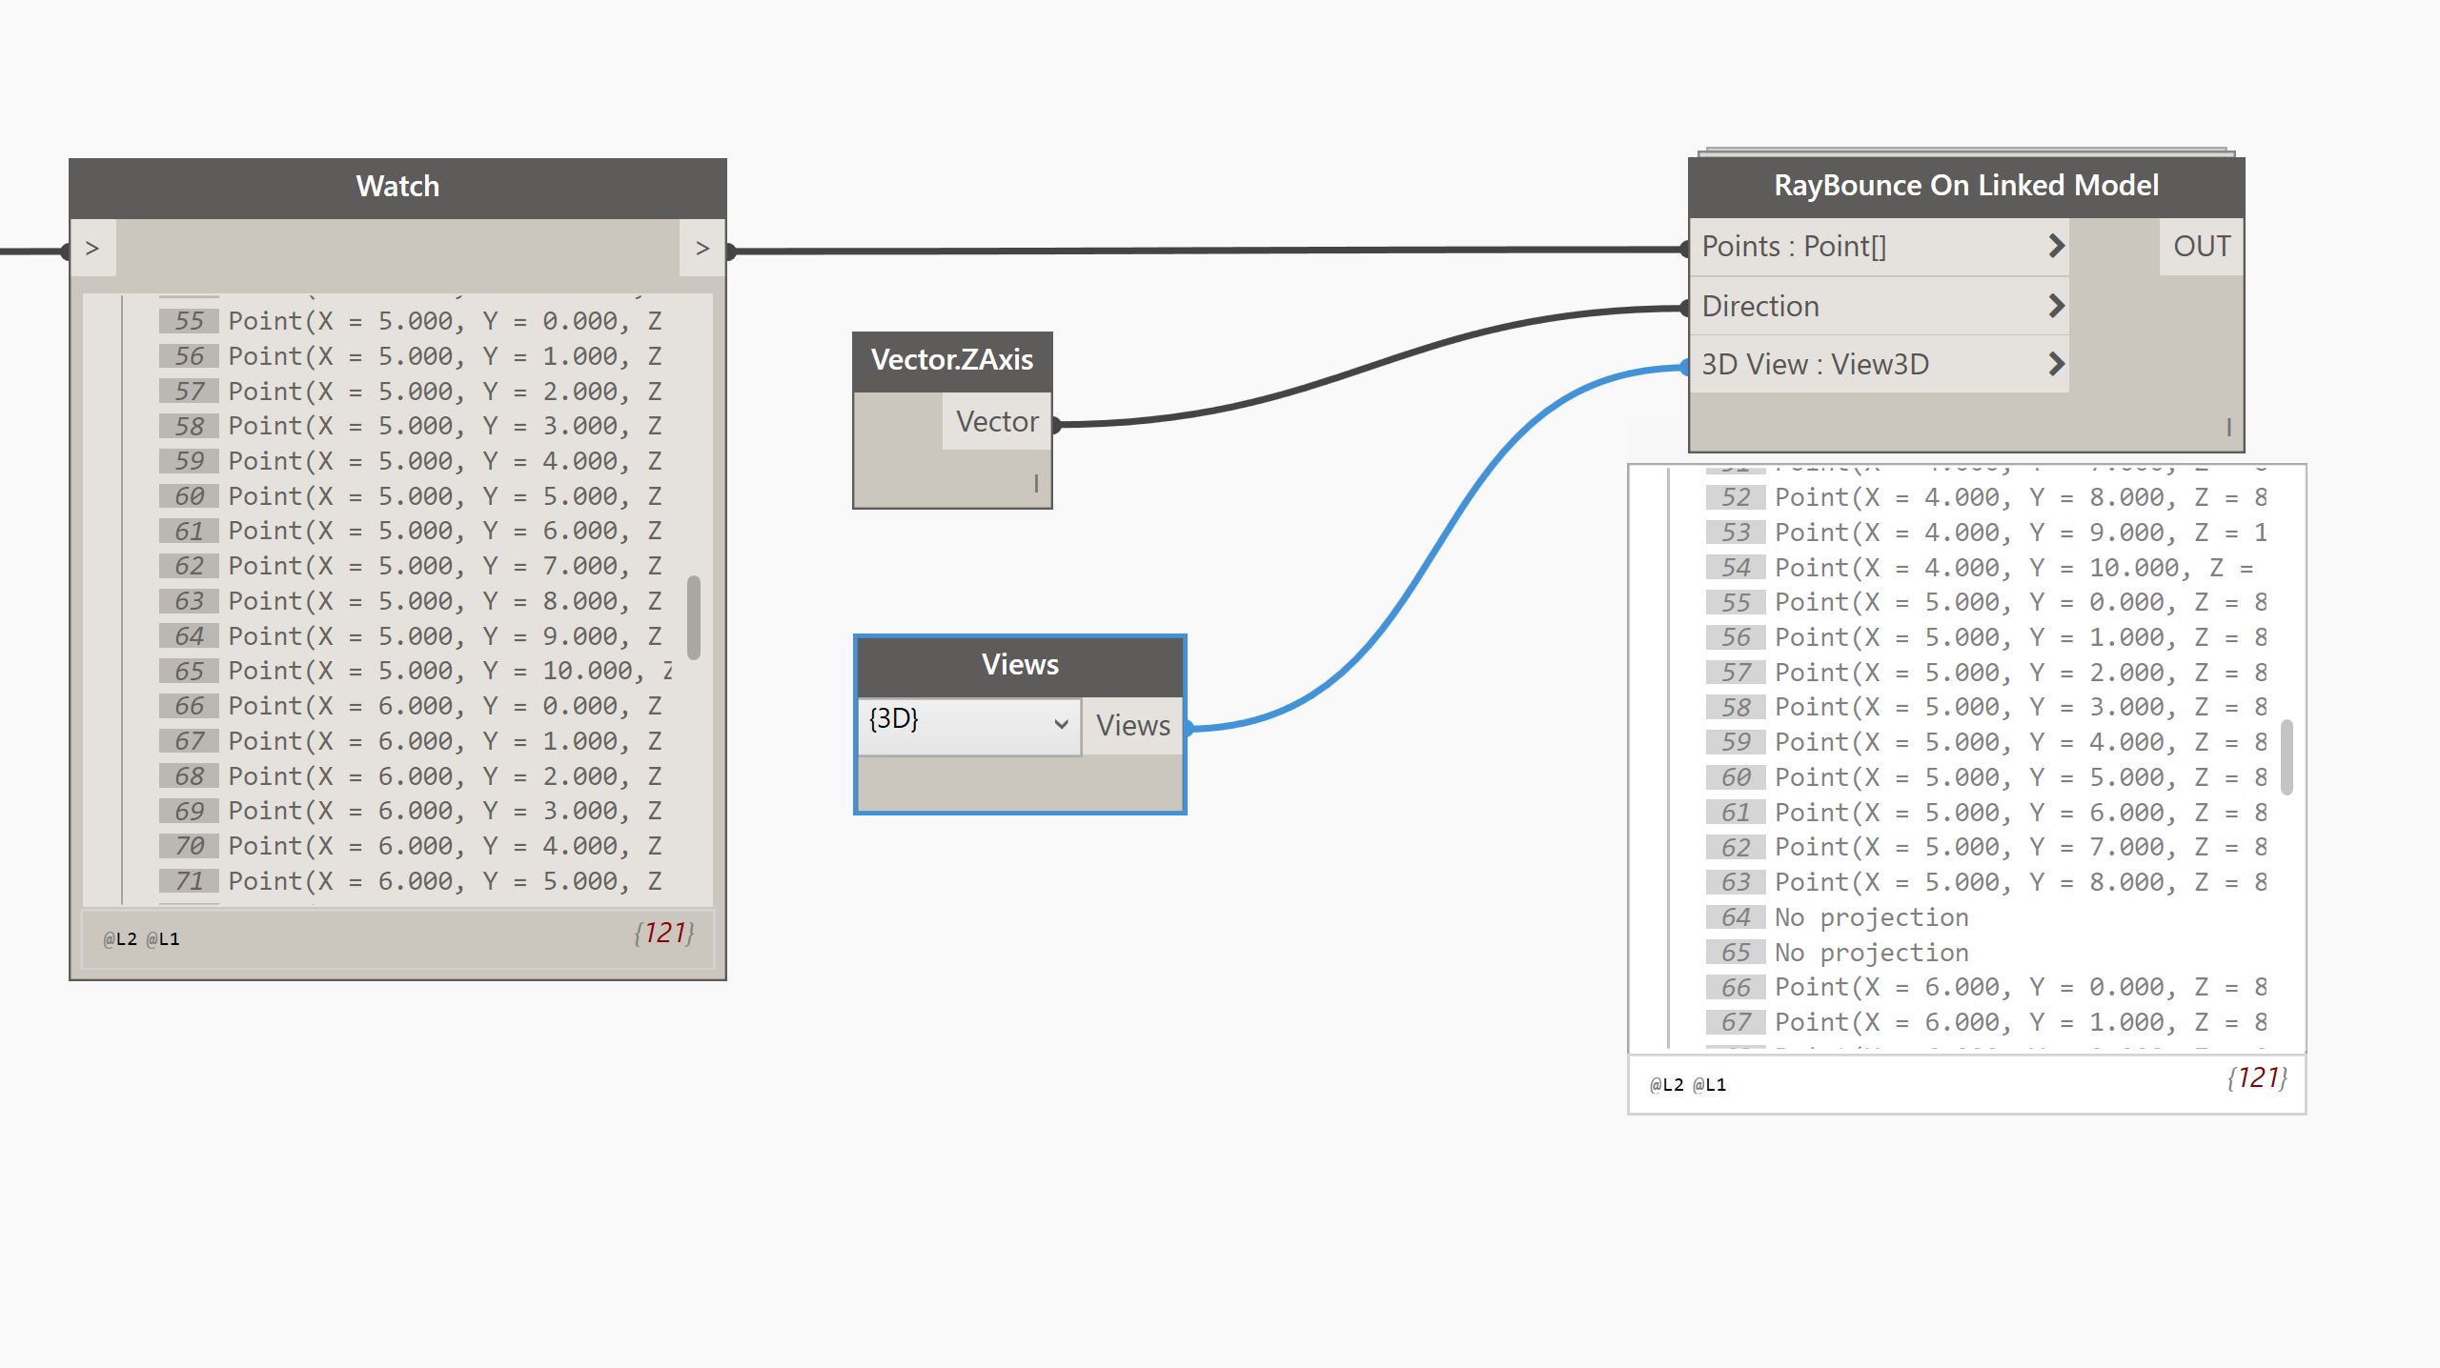Select Watch list item index 60

click(189, 496)
